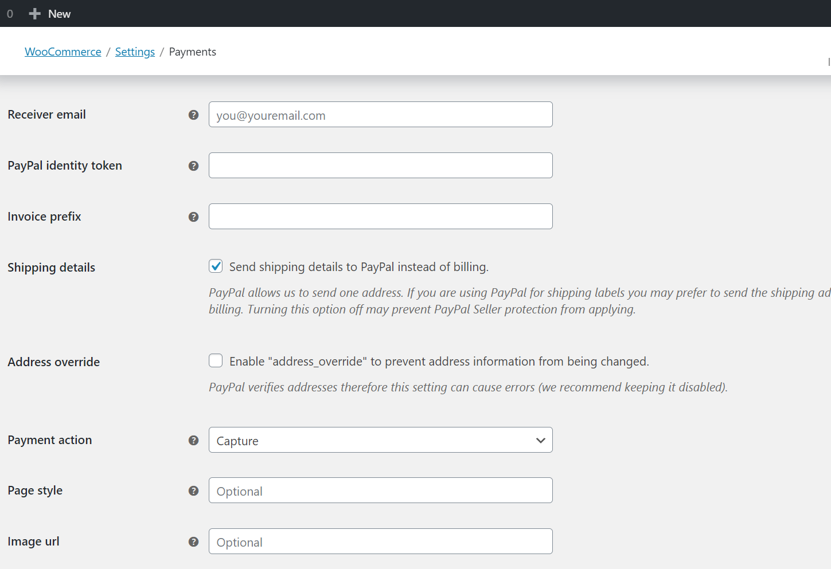Go to WooCommerce breadcrumb link
The image size is (831, 569).
[x=63, y=52]
